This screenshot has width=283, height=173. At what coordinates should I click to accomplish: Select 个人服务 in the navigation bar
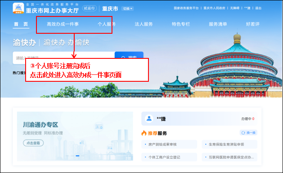[107, 24]
